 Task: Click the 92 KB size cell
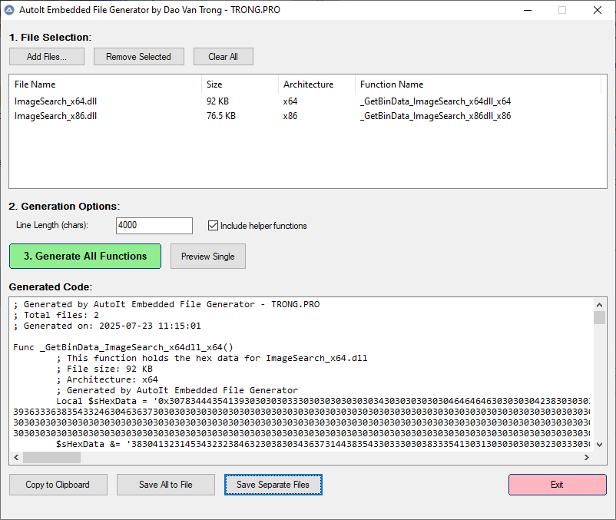point(217,101)
